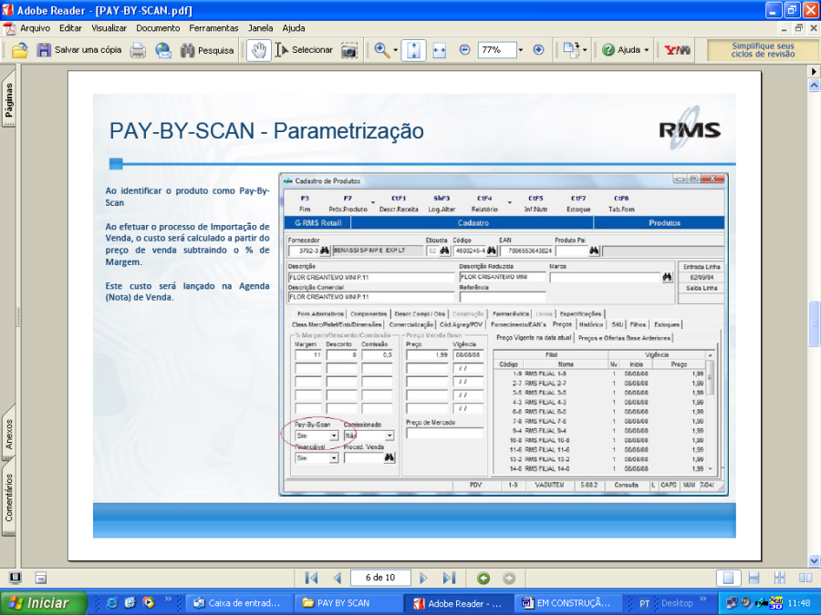This screenshot has height=615, width=821.
Task: Click the Yahoo toolbar icon
Action: point(677,50)
